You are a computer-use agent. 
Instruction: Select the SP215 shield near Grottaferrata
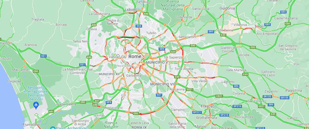[x=224, y=115]
